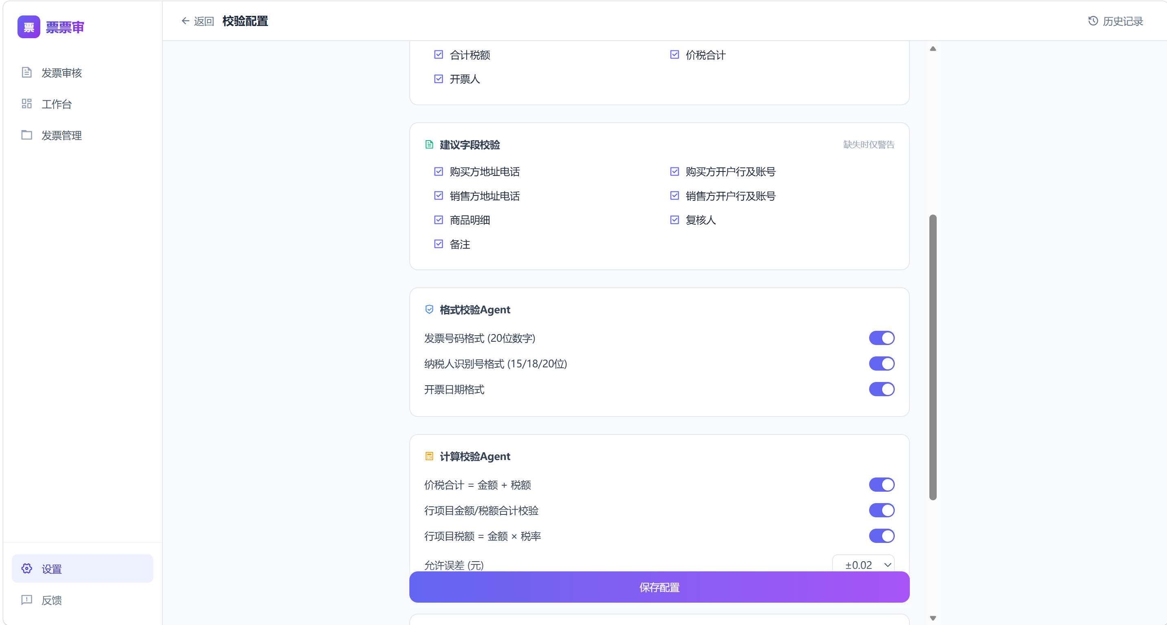Uncheck the 开票人 checkbox
Screen dimensions: 1167x625
pos(439,79)
